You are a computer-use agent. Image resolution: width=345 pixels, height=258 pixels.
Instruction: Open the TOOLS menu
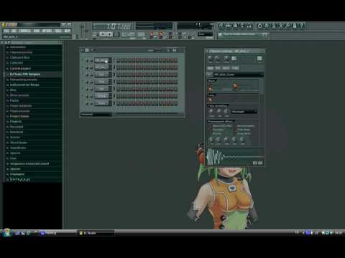click(x=58, y=31)
